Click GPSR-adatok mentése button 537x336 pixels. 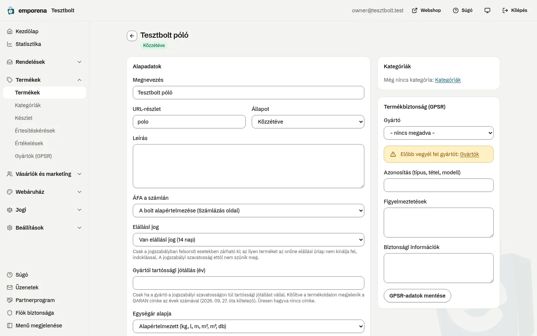click(417, 296)
